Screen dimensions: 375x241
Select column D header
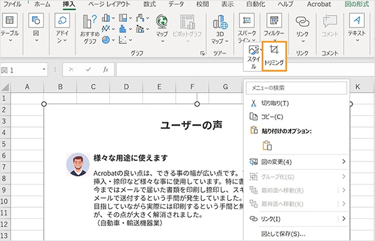pos(126,87)
